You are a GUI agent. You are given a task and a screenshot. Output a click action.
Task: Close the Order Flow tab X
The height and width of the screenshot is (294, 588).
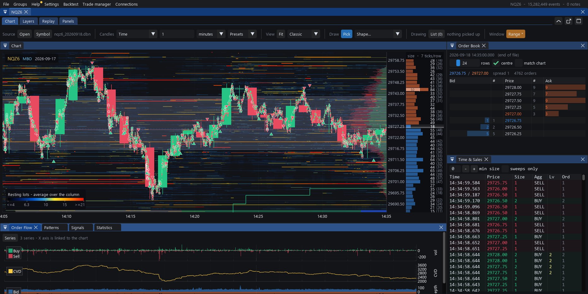36,228
